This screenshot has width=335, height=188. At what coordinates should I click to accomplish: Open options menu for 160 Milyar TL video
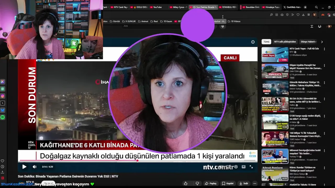click(325, 133)
